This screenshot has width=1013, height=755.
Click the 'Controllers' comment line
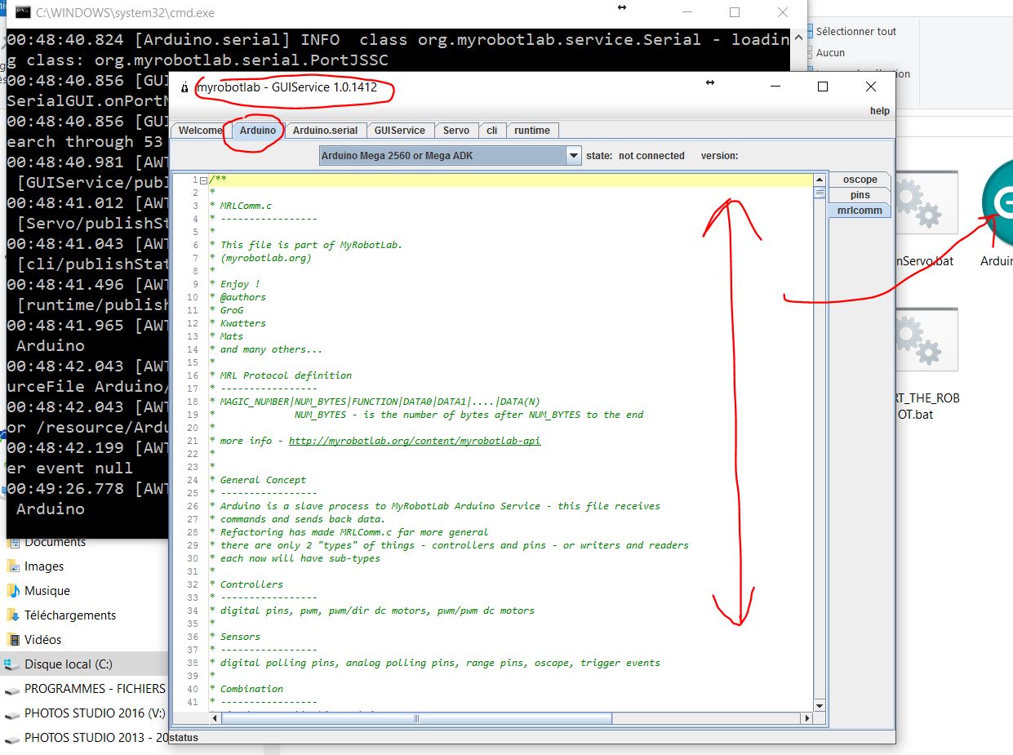click(251, 584)
